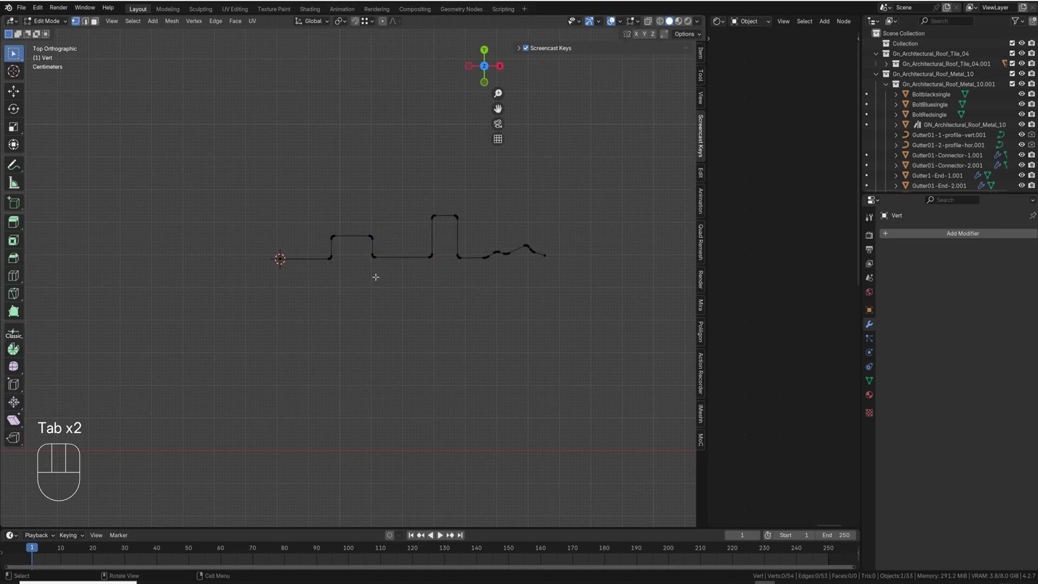Click the timeline horizontal scrollbar
This screenshot has width=1038, height=584.
[x=430, y=567]
